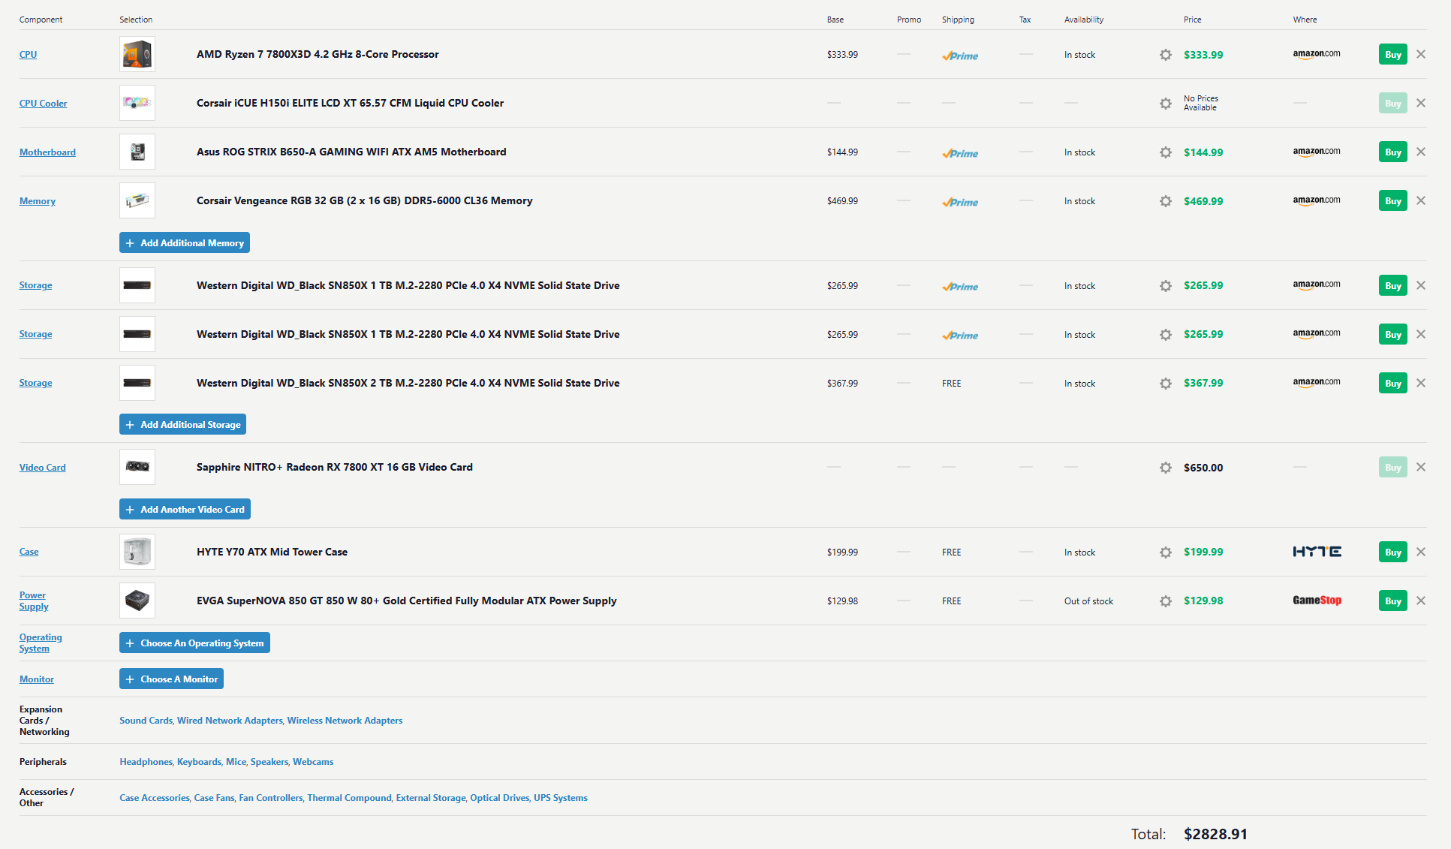Click the $333.99 green price for the CPU
This screenshot has width=1451, height=849.
pyautogui.click(x=1203, y=55)
